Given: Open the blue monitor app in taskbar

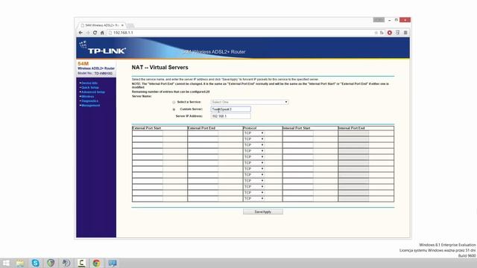Looking at the screenshot, I should click(x=113, y=263).
